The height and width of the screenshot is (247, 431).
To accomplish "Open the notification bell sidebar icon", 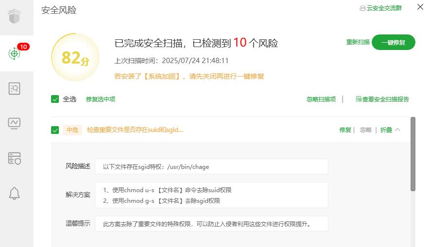I will [14, 194].
